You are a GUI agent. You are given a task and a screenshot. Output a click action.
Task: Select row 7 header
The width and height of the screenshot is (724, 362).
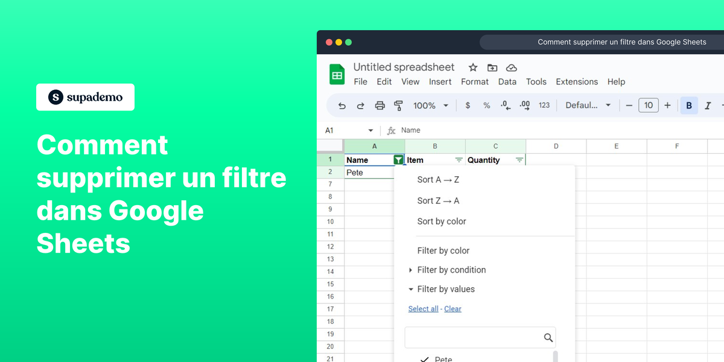coord(330,185)
